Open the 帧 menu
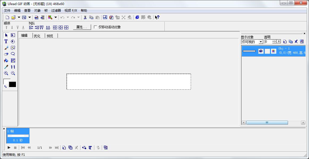The image size is (309, 159). click(x=46, y=11)
